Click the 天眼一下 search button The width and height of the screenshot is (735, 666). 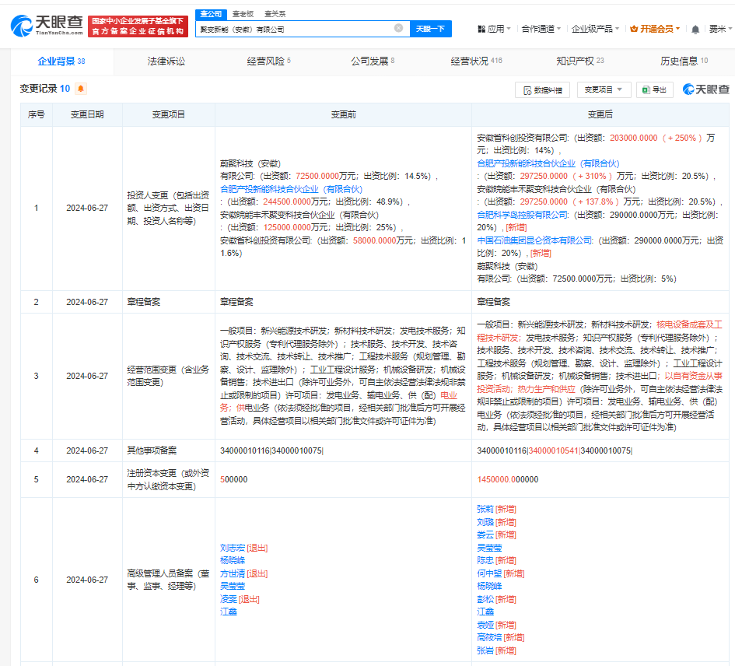tap(431, 28)
